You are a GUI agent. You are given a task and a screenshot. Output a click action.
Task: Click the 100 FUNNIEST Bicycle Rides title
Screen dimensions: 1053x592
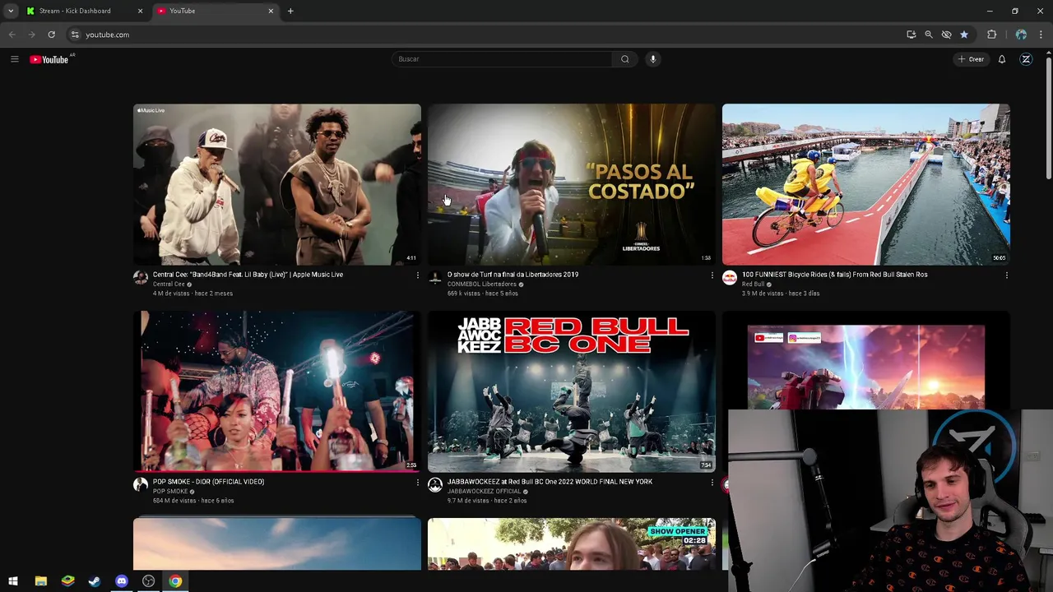pos(834,275)
